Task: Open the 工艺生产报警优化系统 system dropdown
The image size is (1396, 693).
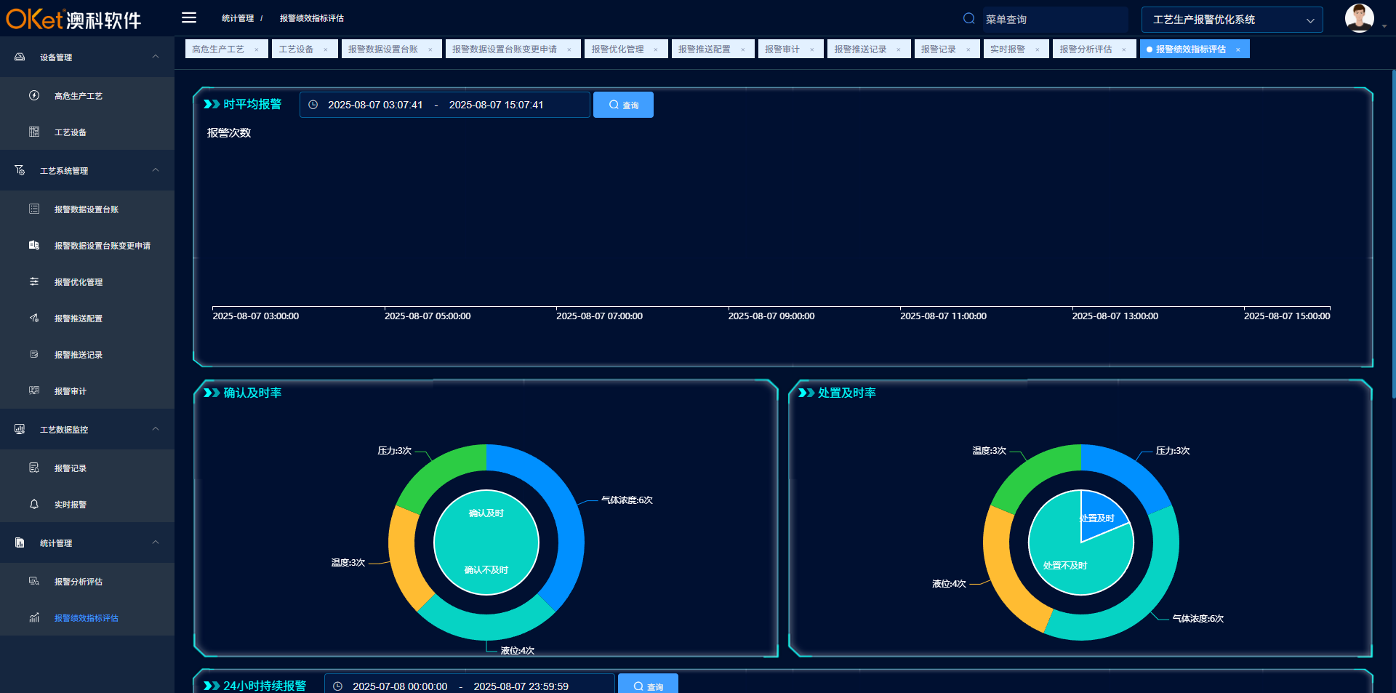Action: (1232, 20)
